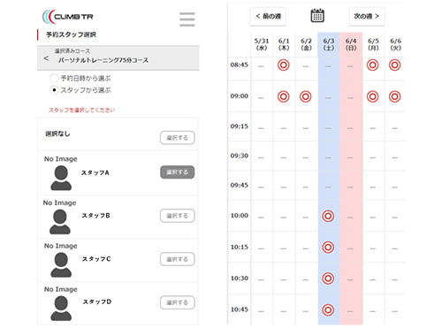Viewport: 442px width, 328px height.
Task: Book the 09:00 slot on 6/1
Action: 284,96
